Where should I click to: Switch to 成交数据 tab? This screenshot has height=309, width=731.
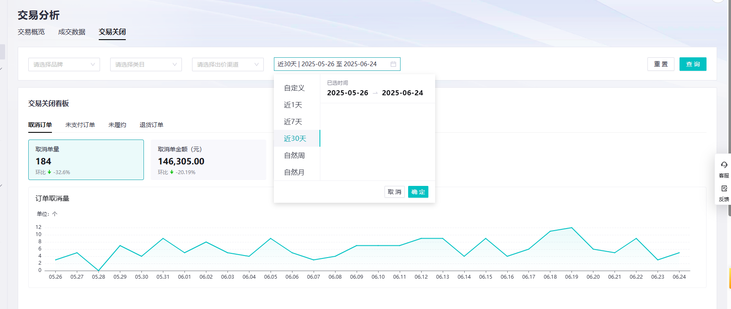click(72, 32)
